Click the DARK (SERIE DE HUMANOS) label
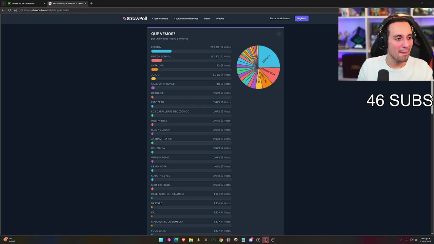The height and width of the screenshot is (244, 434). (167, 194)
